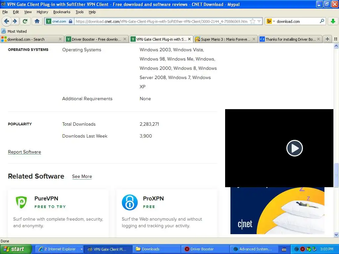Image resolution: width=339 pixels, height=254 pixels.
Task: Open the Edit menu
Action: pos(16,12)
